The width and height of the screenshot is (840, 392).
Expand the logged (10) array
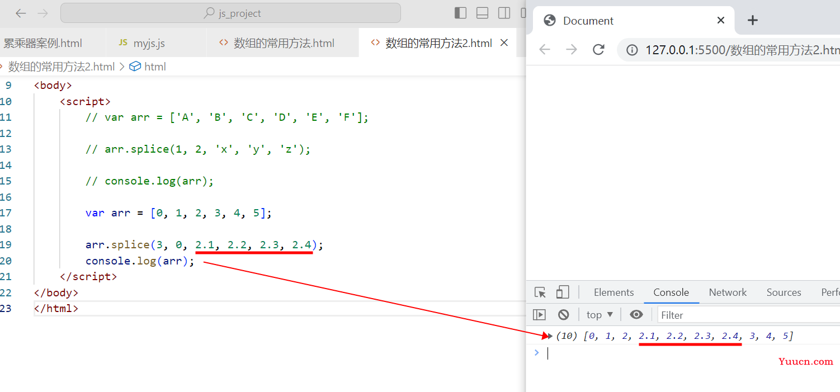tap(549, 336)
